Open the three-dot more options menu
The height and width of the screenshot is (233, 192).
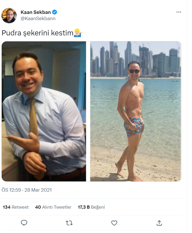[179, 12]
